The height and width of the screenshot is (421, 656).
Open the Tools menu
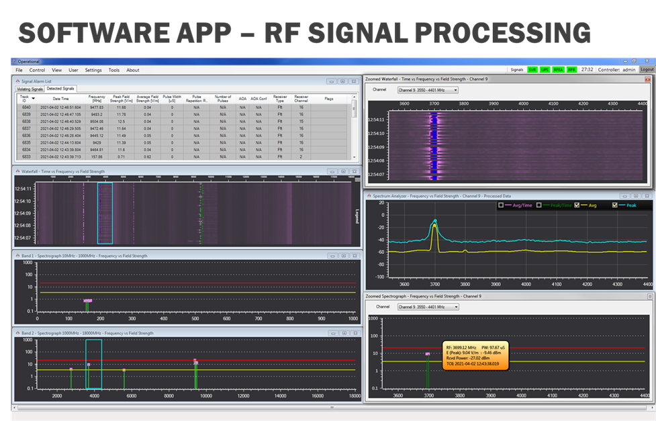(114, 70)
